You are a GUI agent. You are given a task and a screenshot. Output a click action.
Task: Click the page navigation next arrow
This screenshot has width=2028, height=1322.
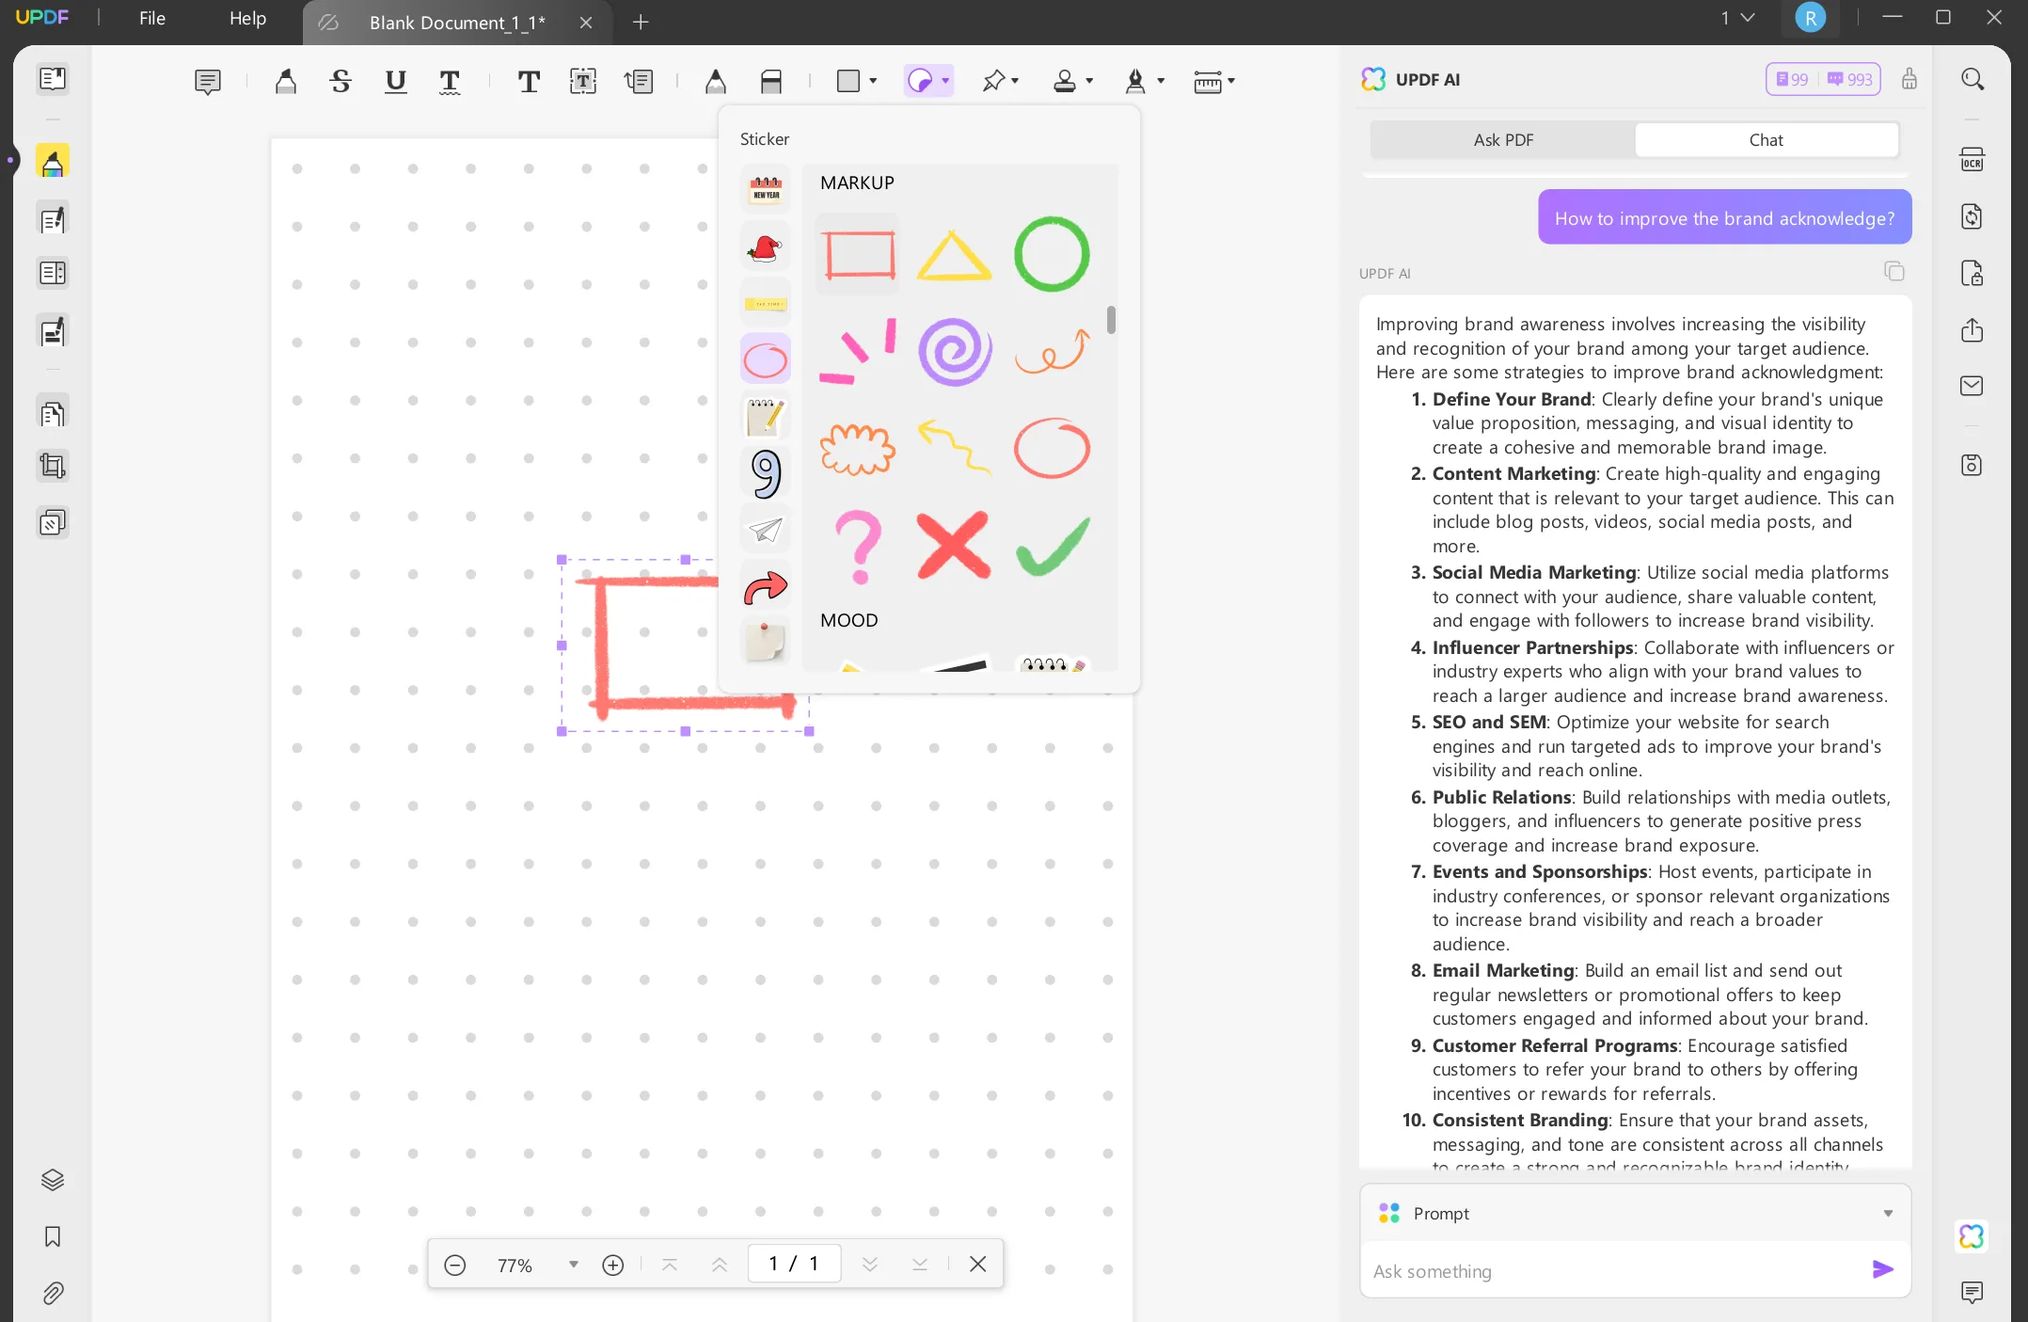point(872,1265)
